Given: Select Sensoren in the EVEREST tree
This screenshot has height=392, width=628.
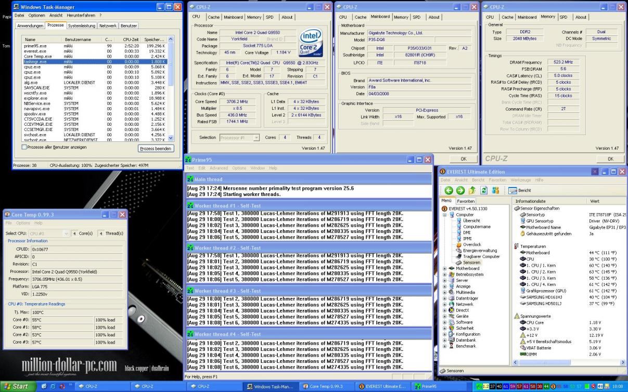Looking at the screenshot, I should [x=468, y=263].
